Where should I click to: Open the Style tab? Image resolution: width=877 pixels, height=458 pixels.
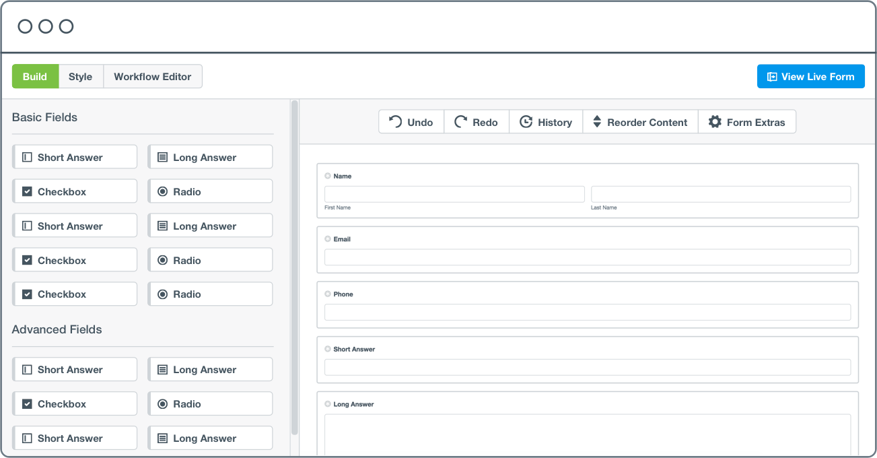coord(81,77)
